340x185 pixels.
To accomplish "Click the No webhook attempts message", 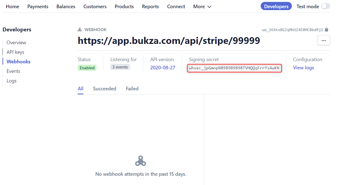I will (141, 174).
